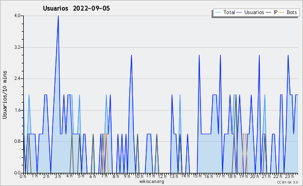Select the 'IP' legend entry
This screenshot has width=303, height=186.
276,12
